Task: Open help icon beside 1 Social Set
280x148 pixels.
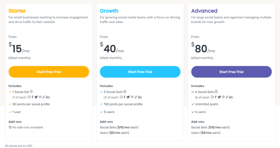Action: click(31, 92)
